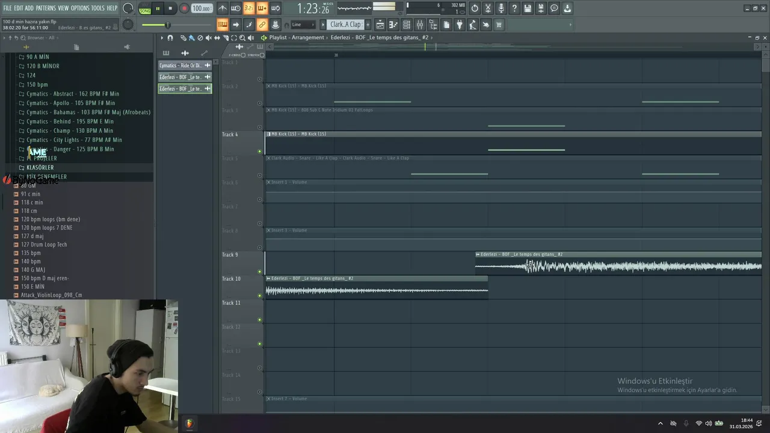
Task: Click the plus button beside pattern selector
Action: tap(368, 25)
